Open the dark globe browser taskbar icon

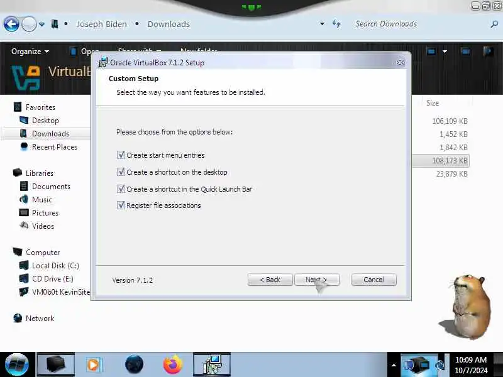tap(134, 364)
